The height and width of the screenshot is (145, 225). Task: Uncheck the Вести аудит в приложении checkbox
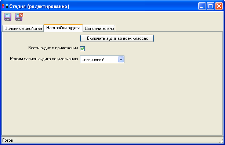(82, 49)
